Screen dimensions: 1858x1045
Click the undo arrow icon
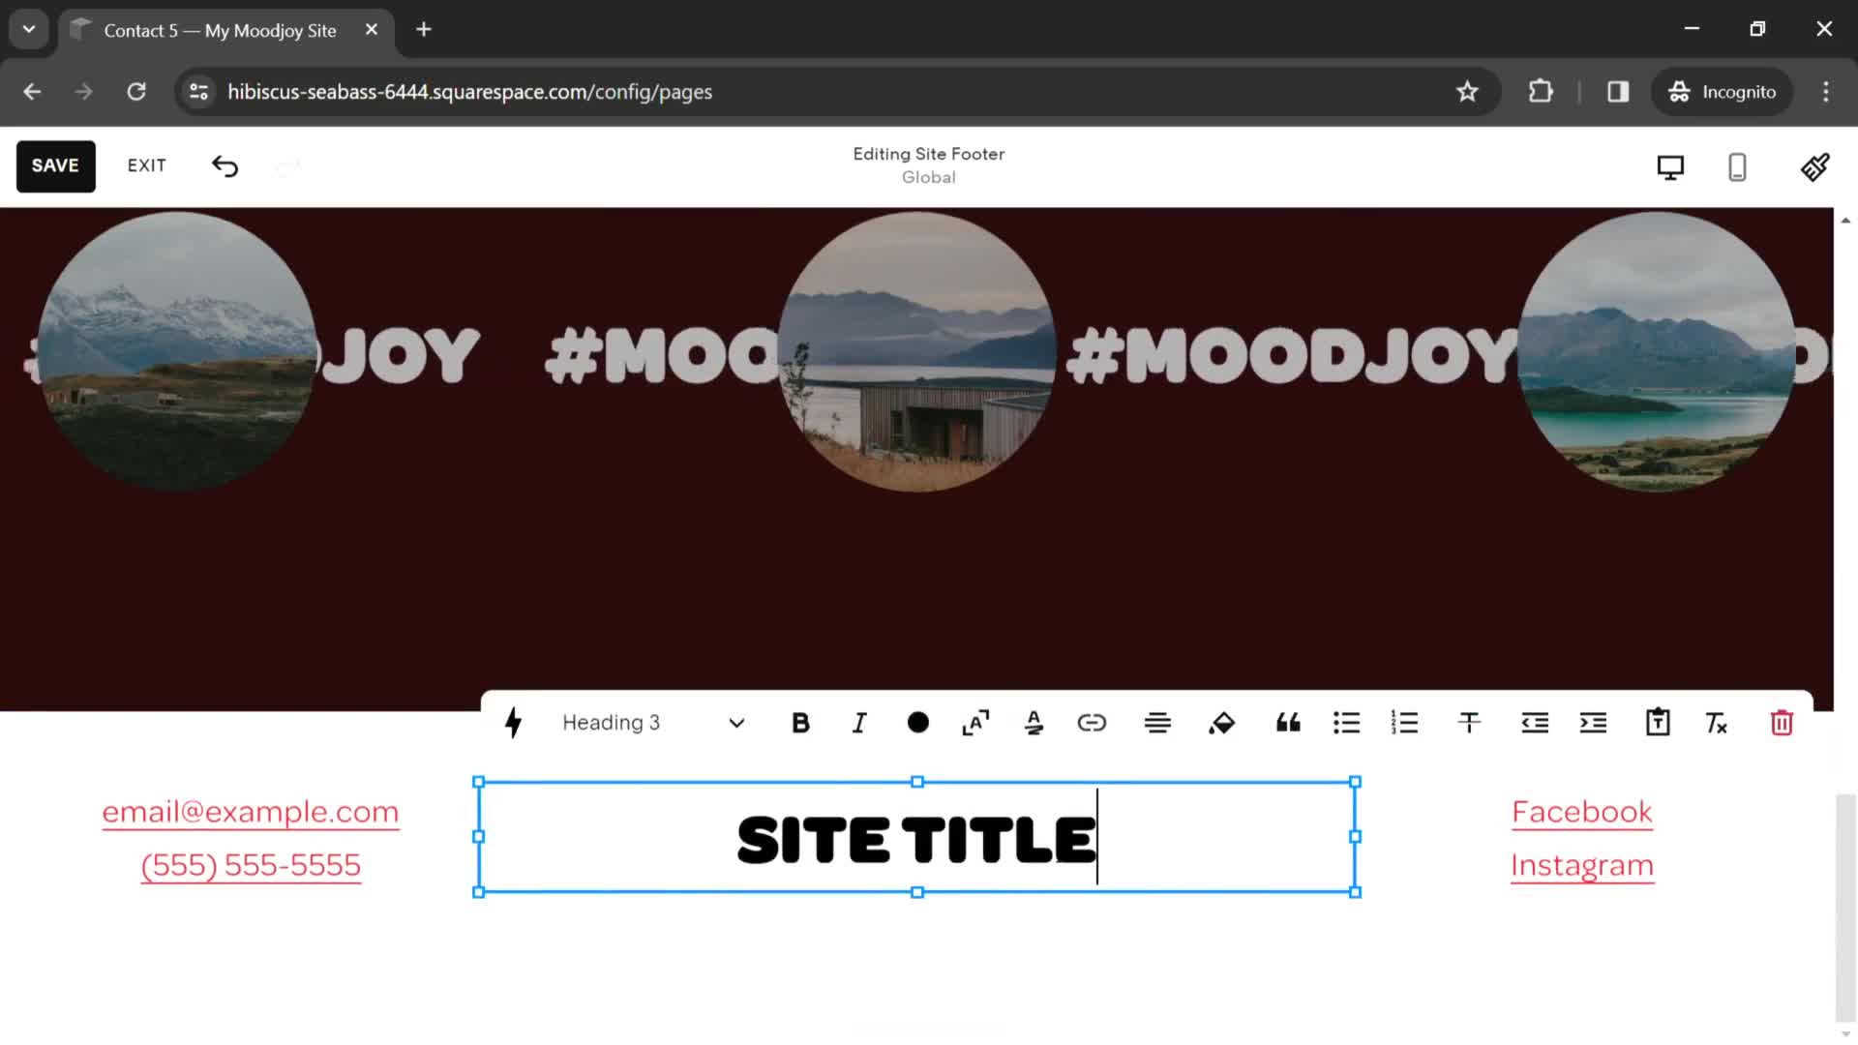point(225,164)
